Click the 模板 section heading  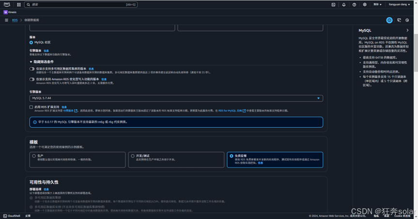[33, 142]
